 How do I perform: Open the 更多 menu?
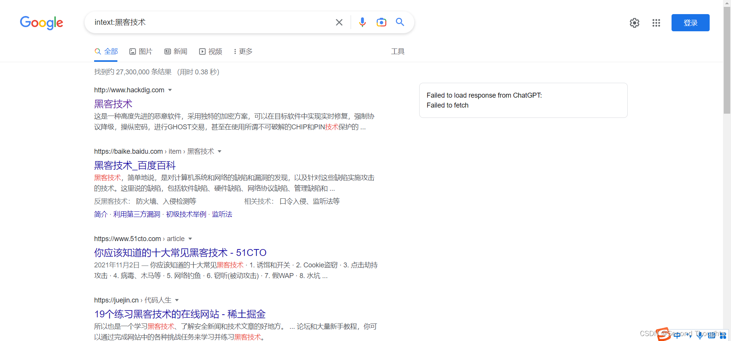[243, 51]
